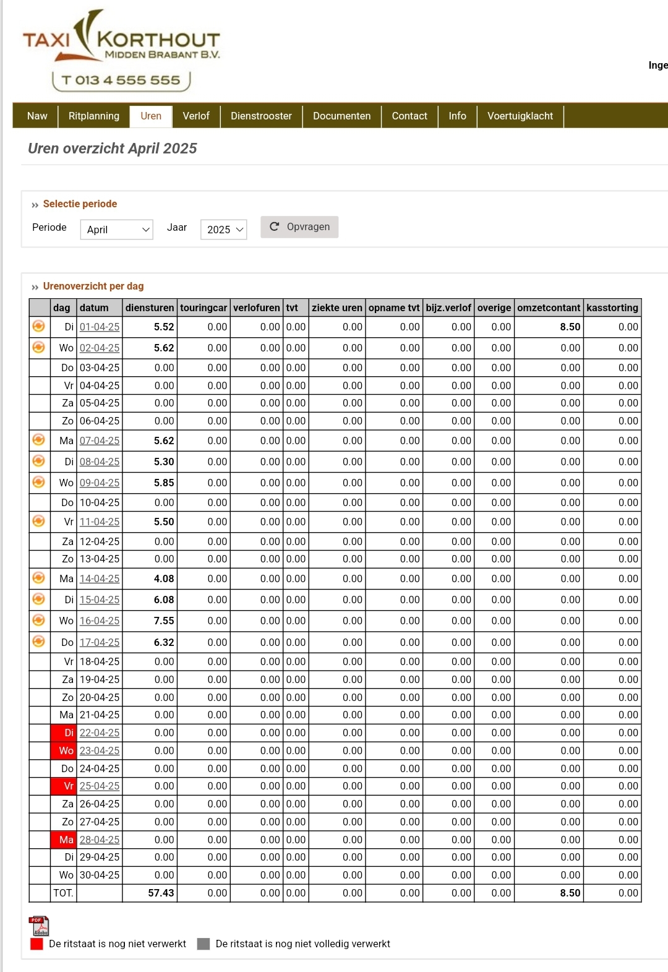
Task: Open the 22-04-25 date link
Action: 100,733
